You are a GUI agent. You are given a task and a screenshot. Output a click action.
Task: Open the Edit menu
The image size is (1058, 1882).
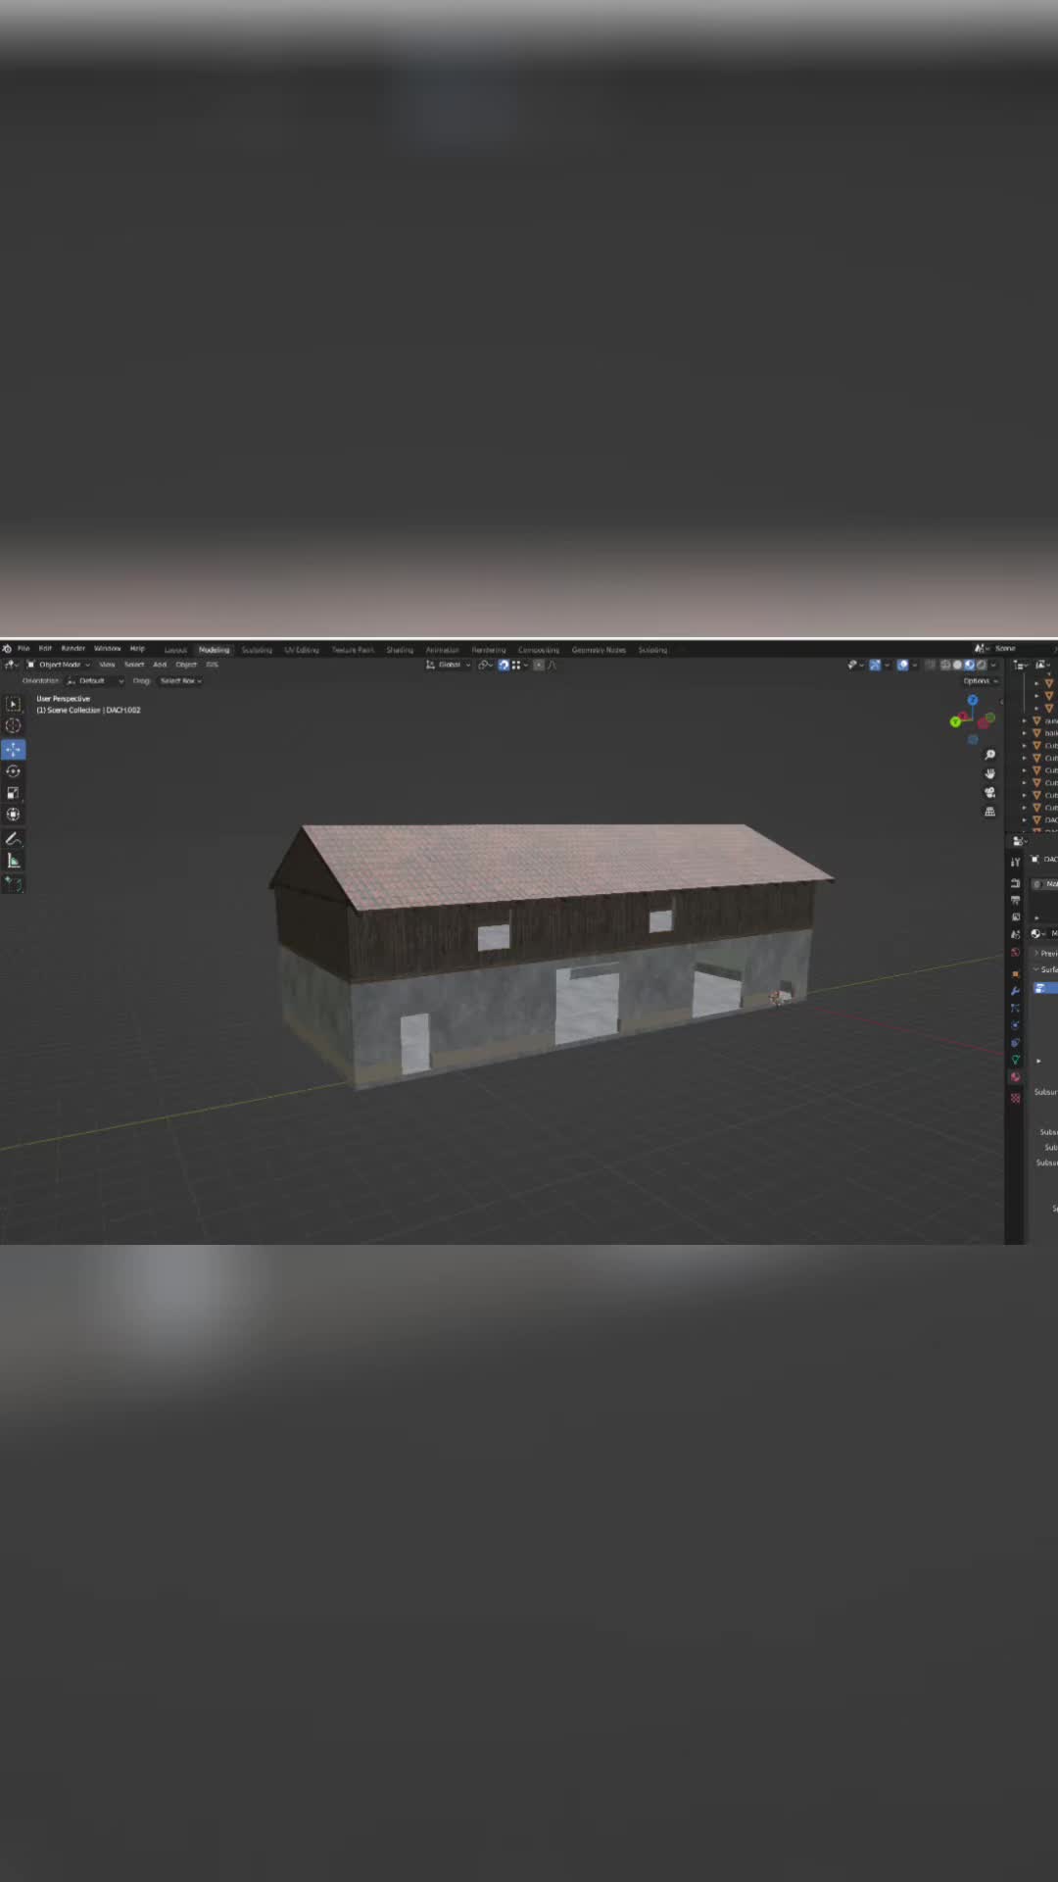[x=45, y=649]
